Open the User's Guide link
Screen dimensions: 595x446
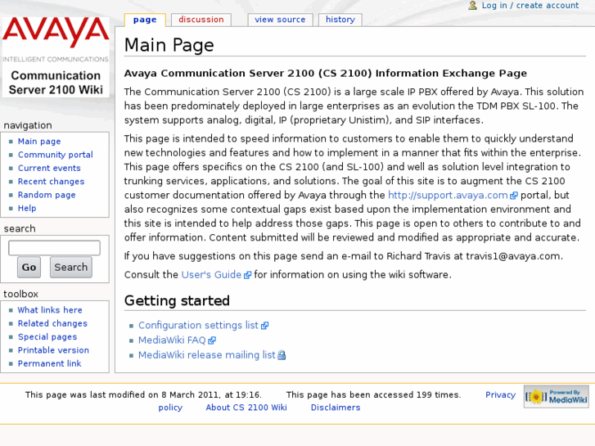click(211, 275)
